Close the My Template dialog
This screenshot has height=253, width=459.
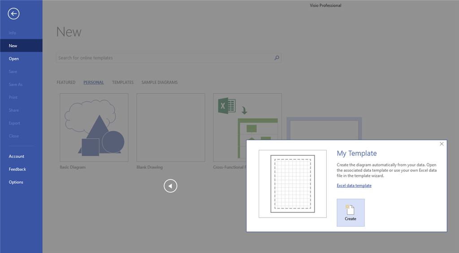(442, 144)
